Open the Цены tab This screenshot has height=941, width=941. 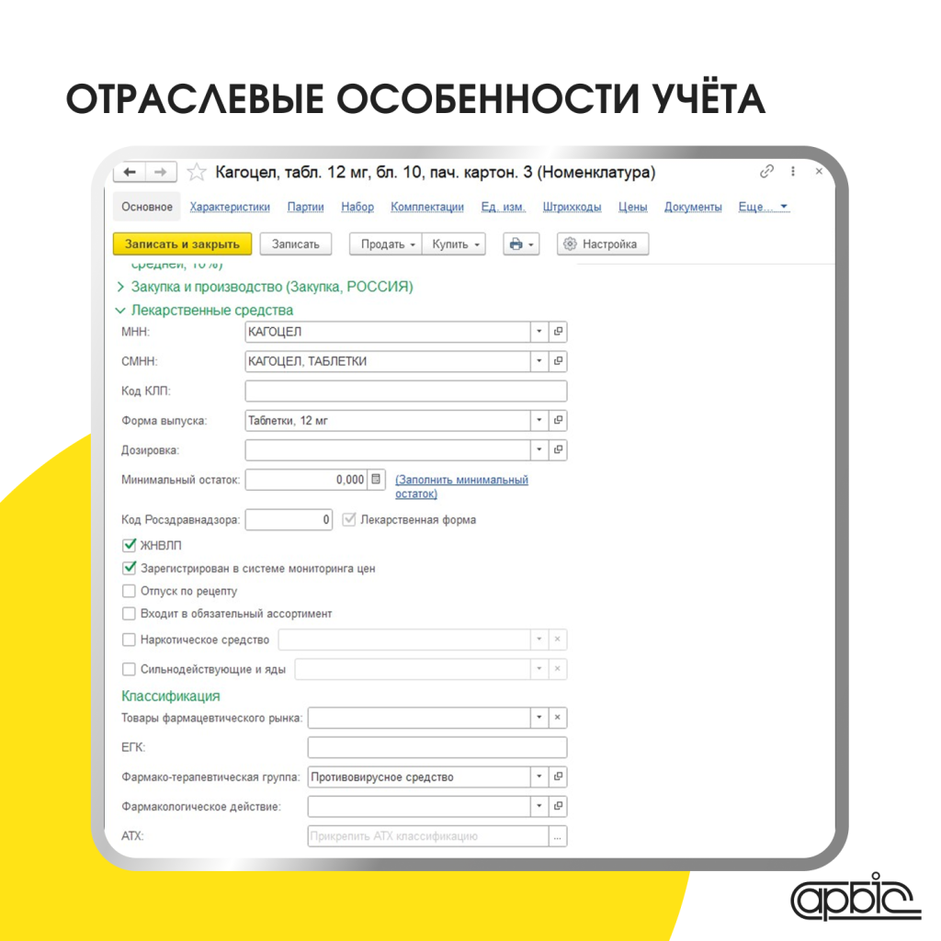pos(633,207)
